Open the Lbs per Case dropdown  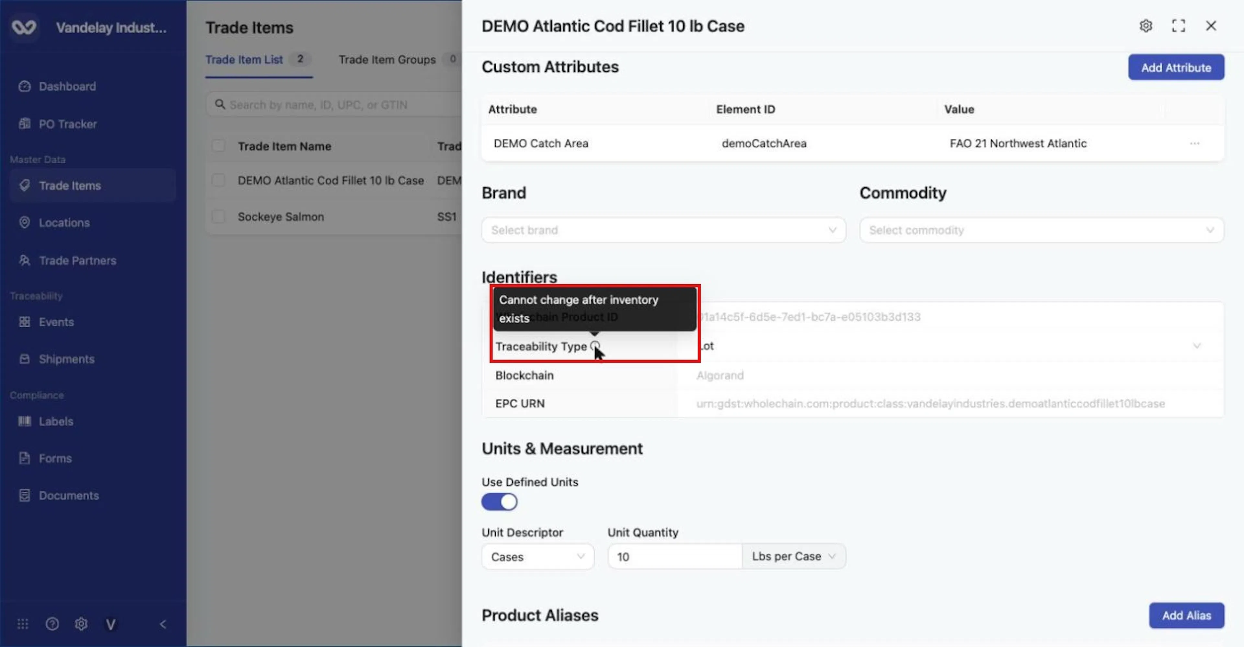[x=794, y=557]
